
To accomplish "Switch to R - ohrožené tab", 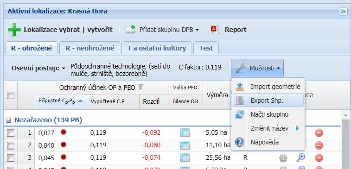I will tap(32, 48).
